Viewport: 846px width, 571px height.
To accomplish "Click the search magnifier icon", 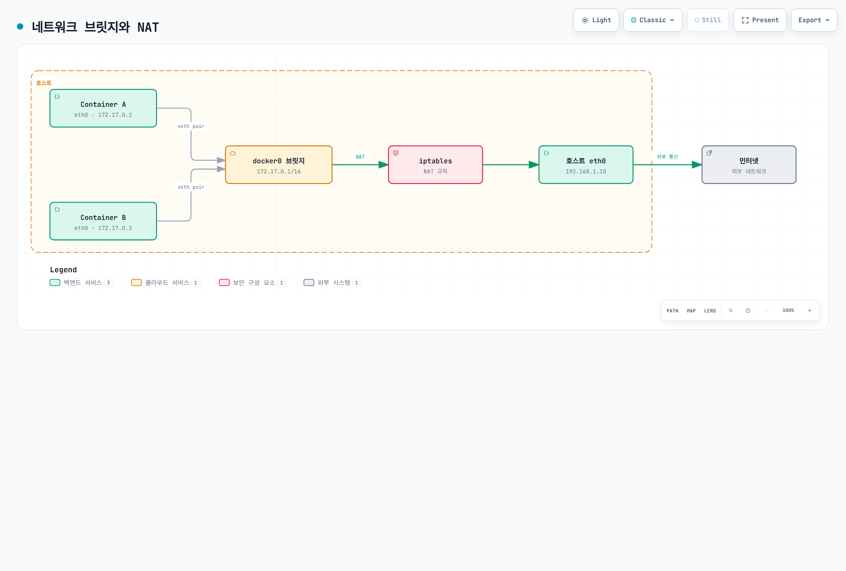I will [731, 311].
